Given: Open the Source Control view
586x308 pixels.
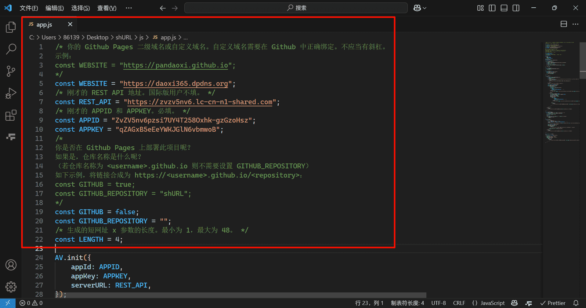Looking at the screenshot, I should [x=11, y=71].
